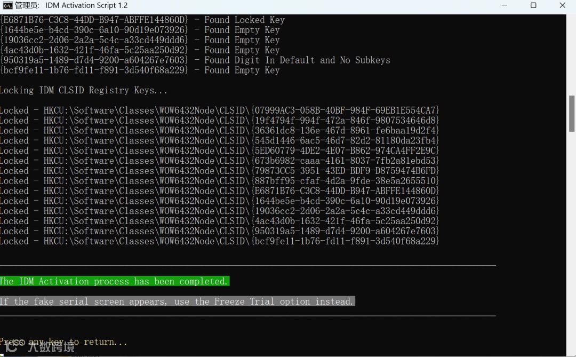Click Locked line ending {950319a5-1489-d7d4-9200-a604267e7603}
The height and width of the screenshot is (357, 576).
click(x=220, y=231)
